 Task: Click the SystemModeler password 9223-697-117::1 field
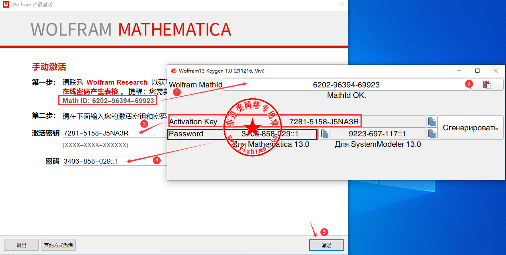[377, 134]
